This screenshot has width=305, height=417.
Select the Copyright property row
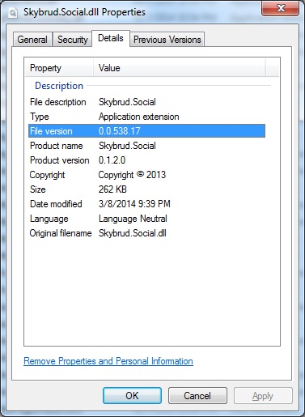point(146,175)
